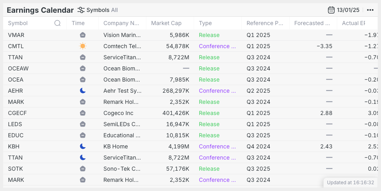This screenshot has width=381, height=191.
Task: Sort by the Reference Period column header
Action: (x=265, y=23)
